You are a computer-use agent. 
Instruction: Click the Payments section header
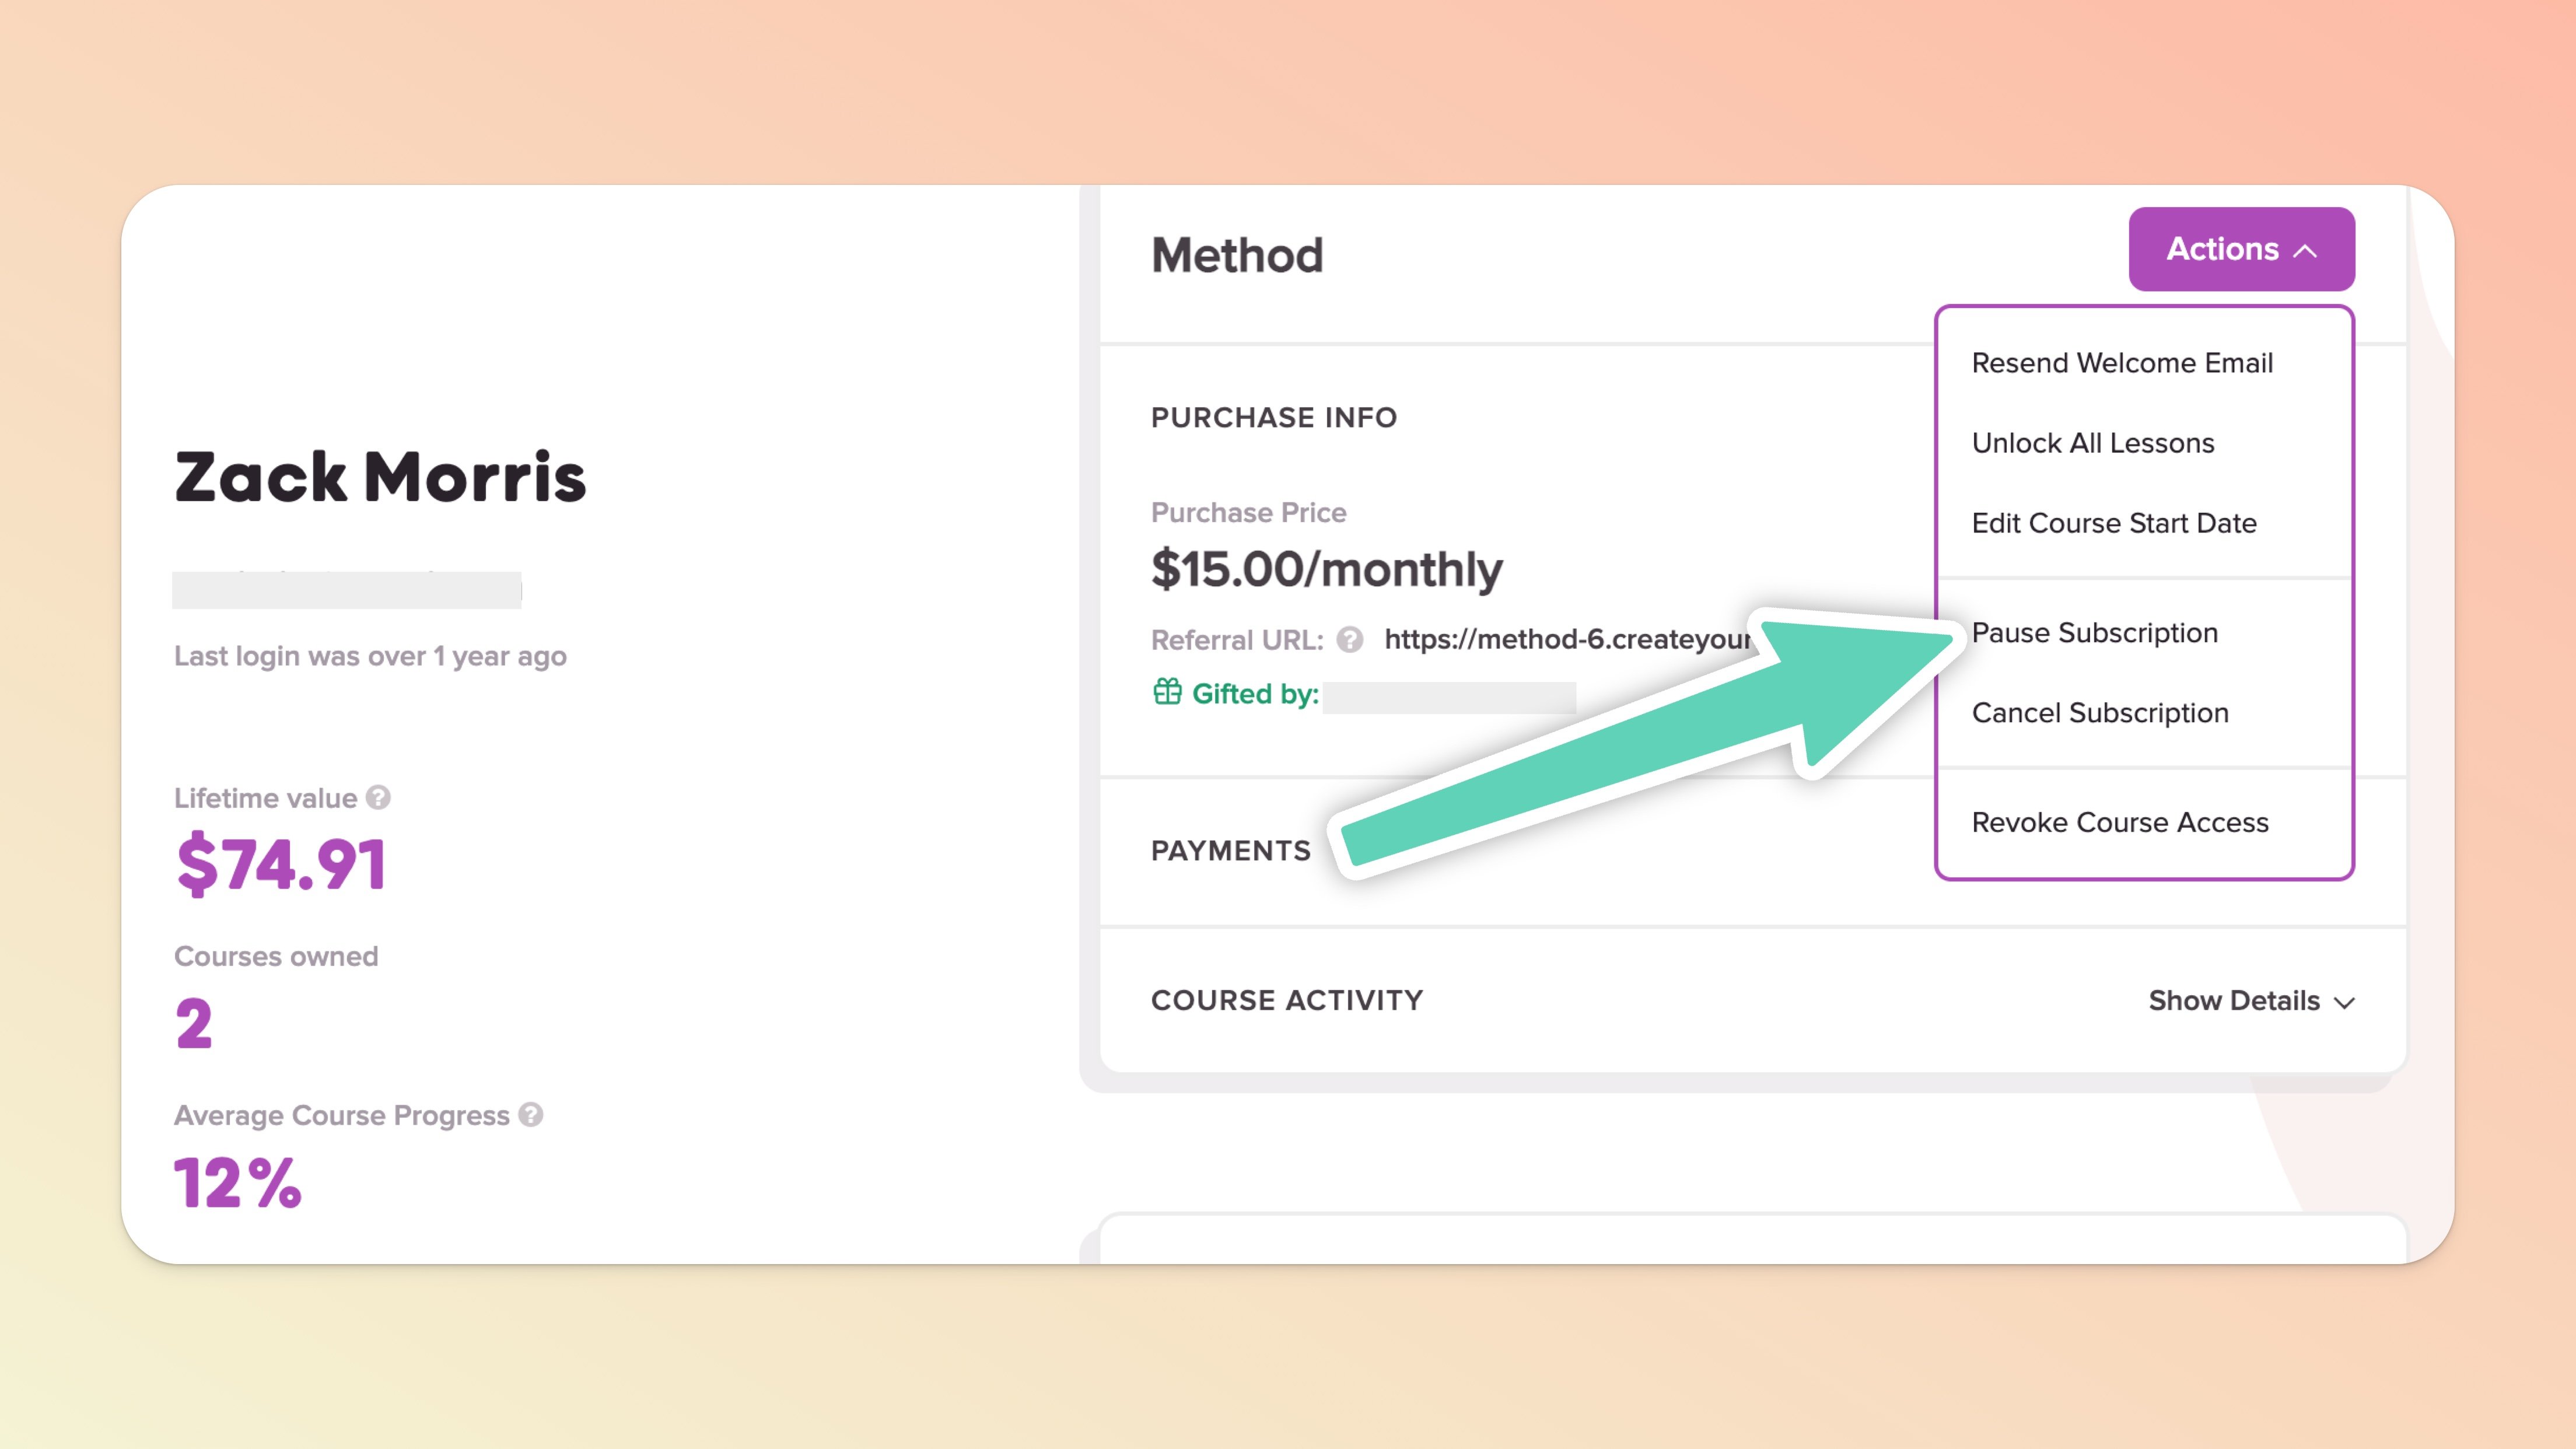click(1231, 850)
